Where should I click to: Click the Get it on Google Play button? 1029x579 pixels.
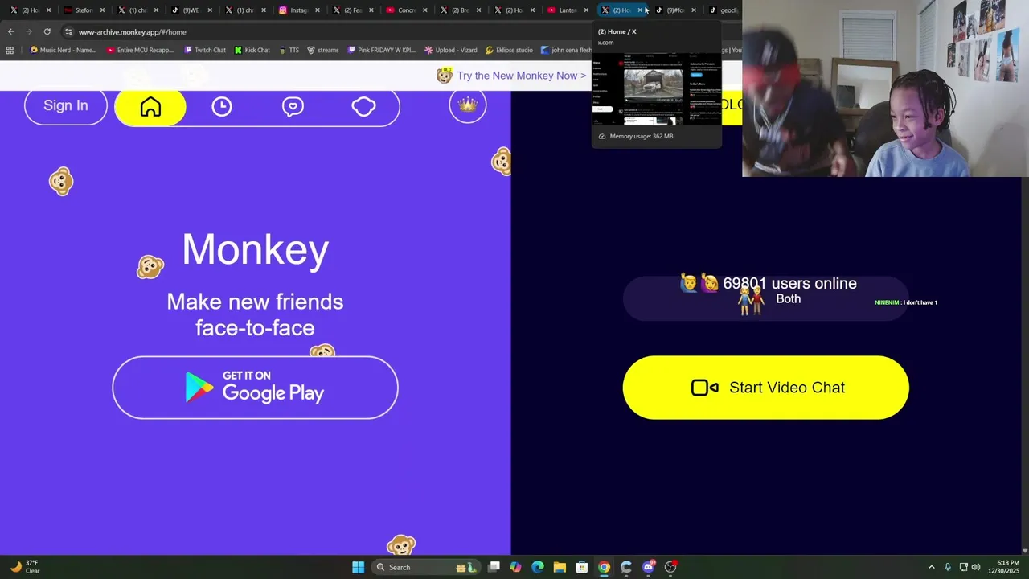click(255, 388)
